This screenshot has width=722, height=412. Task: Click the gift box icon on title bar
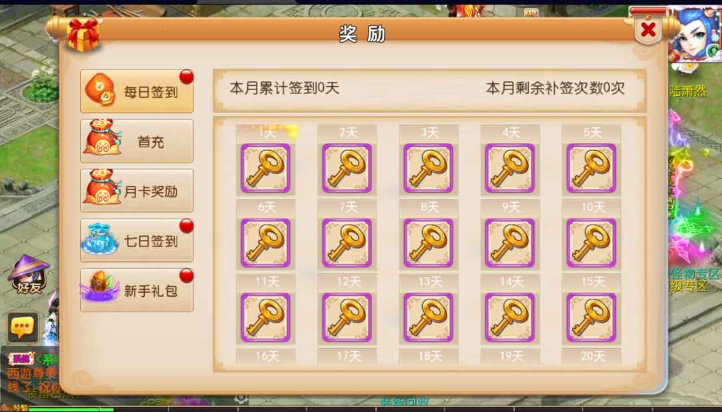[x=83, y=33]
